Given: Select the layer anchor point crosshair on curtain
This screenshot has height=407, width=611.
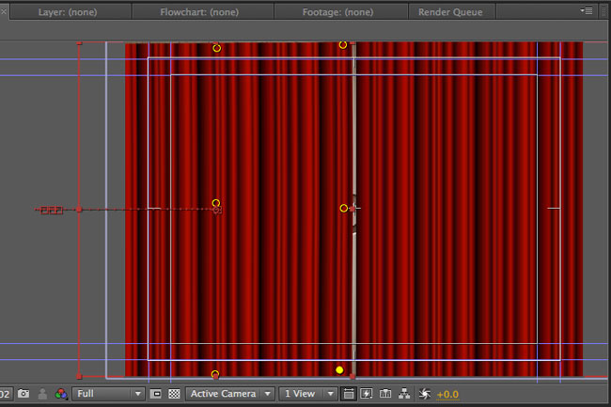Looking at the screenshot, I should [x=217, y=211].
